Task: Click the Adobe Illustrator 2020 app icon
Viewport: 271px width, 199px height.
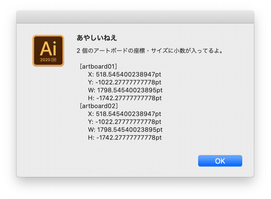Action: click(48, 51)
